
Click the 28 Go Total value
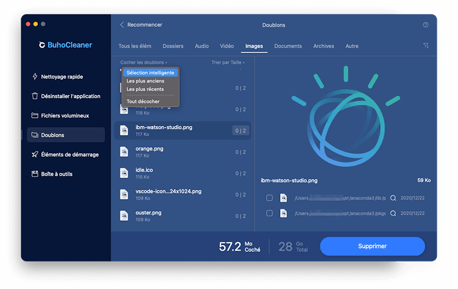coord(293,247)
